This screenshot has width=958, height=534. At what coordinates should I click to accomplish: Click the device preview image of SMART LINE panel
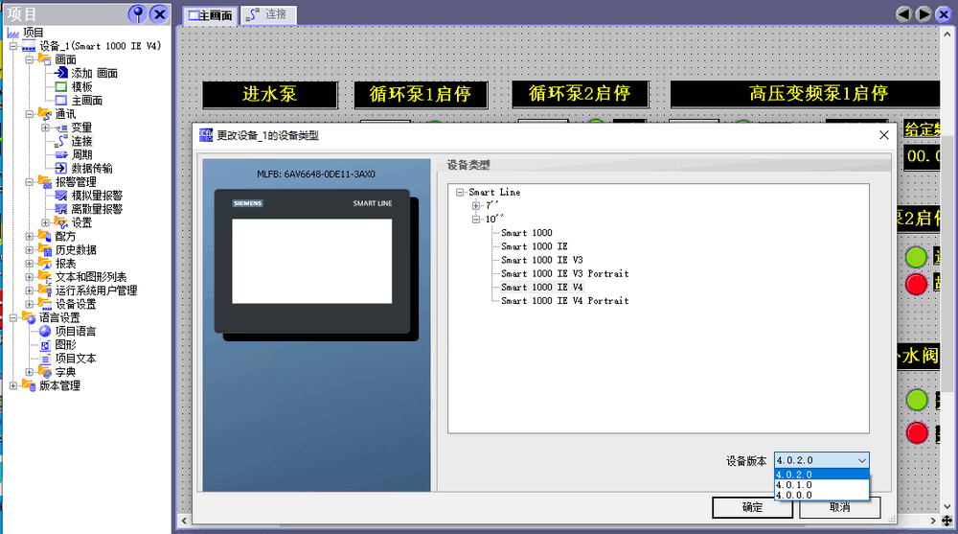click(x=316, y=265)
